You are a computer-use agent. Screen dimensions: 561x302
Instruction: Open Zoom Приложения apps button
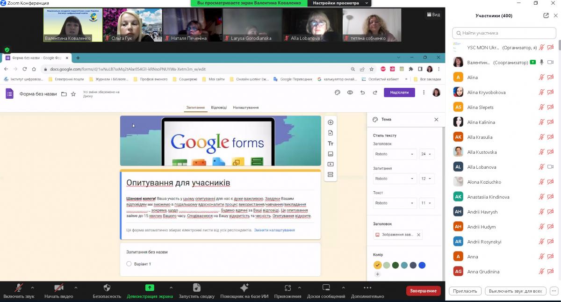pyautogui.click(x=288, y=291)
